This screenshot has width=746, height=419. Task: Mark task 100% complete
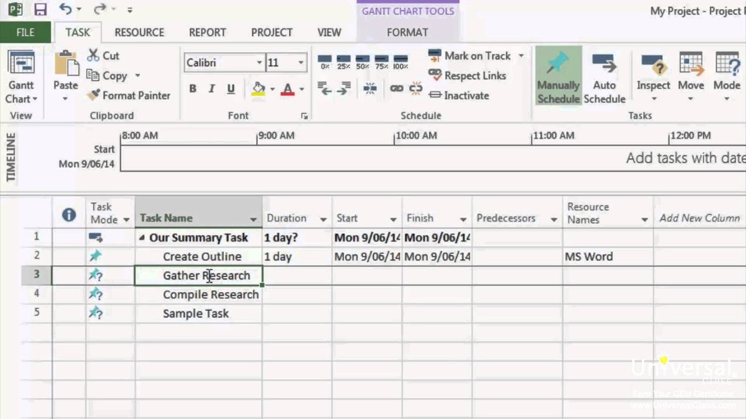(x=400, y=62)
